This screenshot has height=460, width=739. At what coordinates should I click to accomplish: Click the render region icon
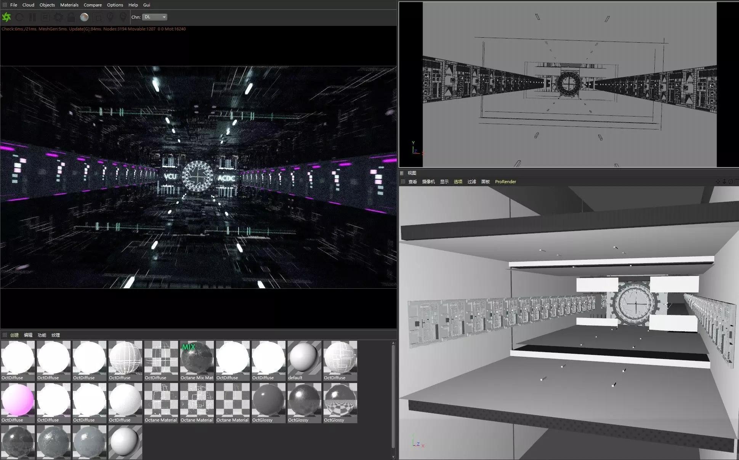45,17
